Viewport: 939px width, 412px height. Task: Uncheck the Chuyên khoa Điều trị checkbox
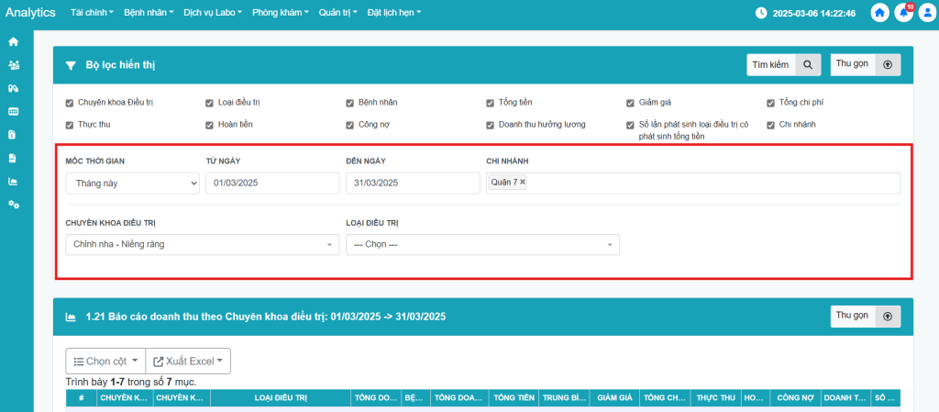click(70, 103)
